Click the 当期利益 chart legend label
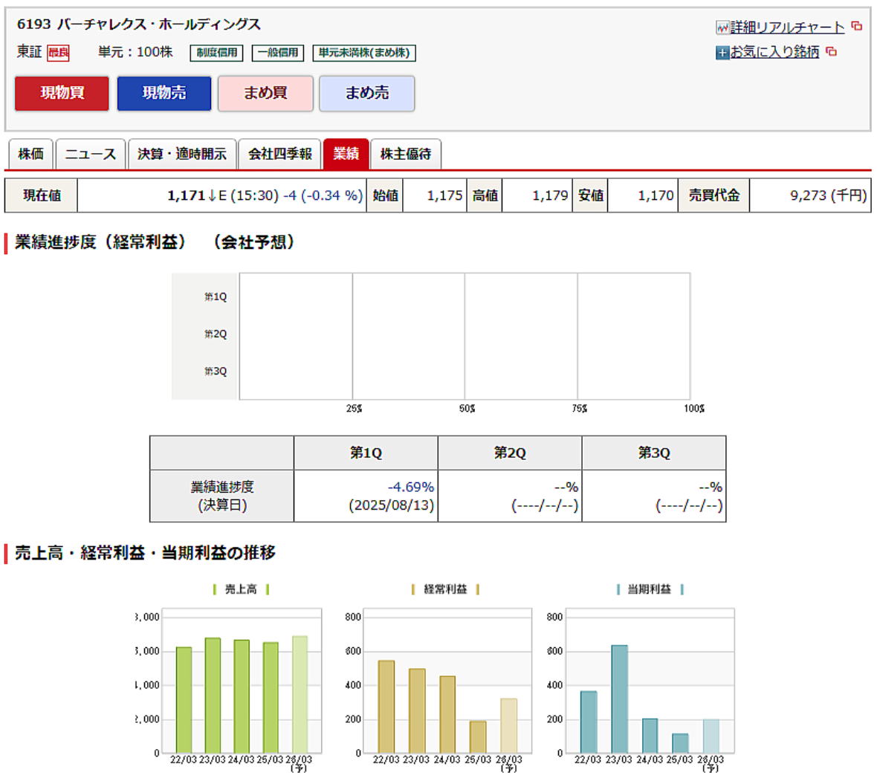 tap(649, 589)
